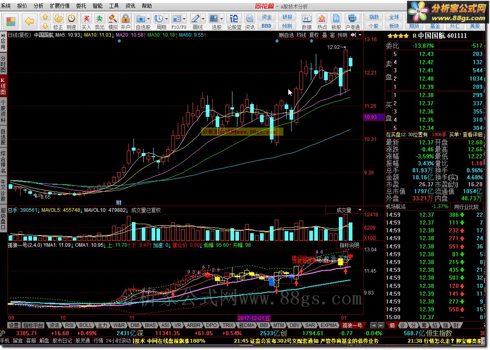Click the 周期 period icon
The height and width of the screenshot is (350, 490).
point(159,22)
